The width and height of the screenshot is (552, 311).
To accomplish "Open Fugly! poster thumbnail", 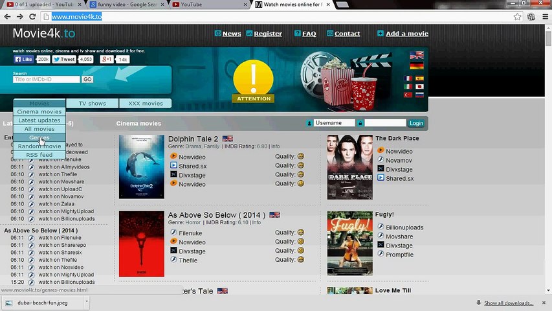I will click(349, 244).
